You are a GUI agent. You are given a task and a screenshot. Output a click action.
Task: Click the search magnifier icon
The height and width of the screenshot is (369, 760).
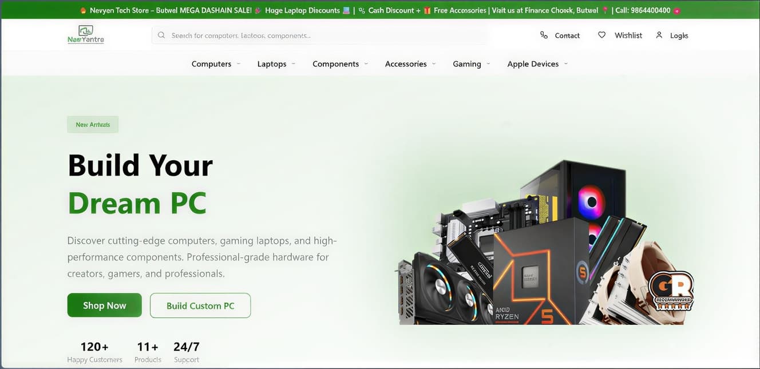pyautogui.click(x=161, y=35)
